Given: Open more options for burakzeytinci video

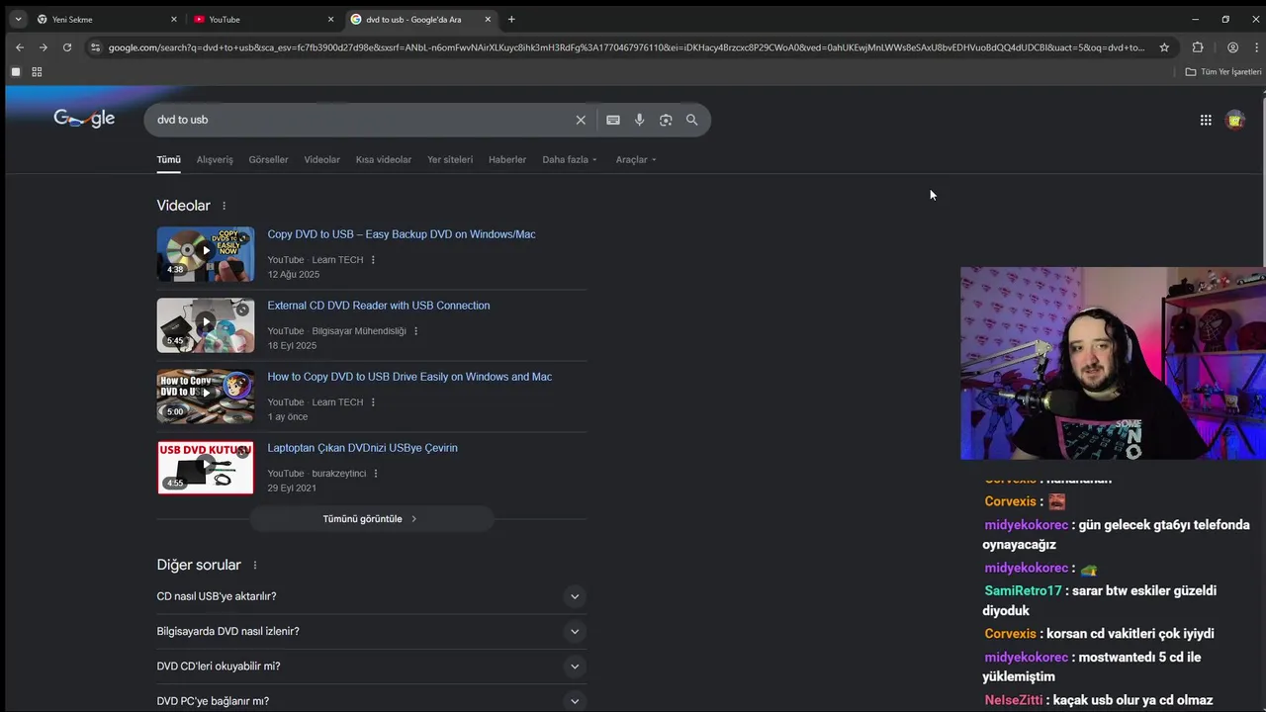Looking at the screenshot, I should click(376, 474).
